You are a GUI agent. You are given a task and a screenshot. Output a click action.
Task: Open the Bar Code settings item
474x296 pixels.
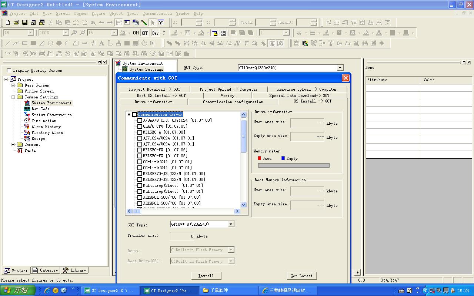(x=40, y=109)
